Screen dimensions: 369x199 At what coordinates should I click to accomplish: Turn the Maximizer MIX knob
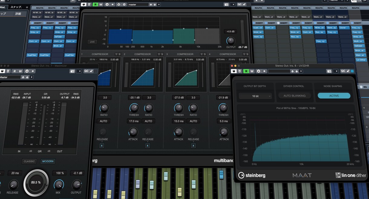(x=59, y=185)
